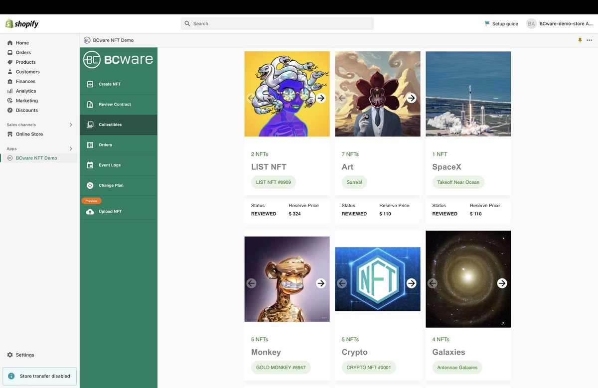598x388 pixels.
Task: Show next image on Monkey card
Action: pos(321,283)
